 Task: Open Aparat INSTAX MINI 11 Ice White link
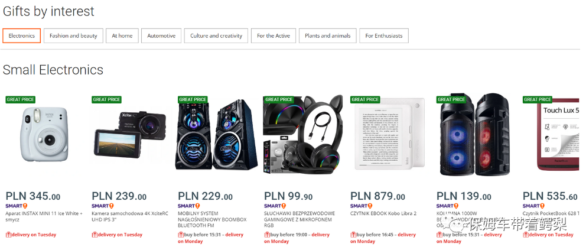click(44, 217)
